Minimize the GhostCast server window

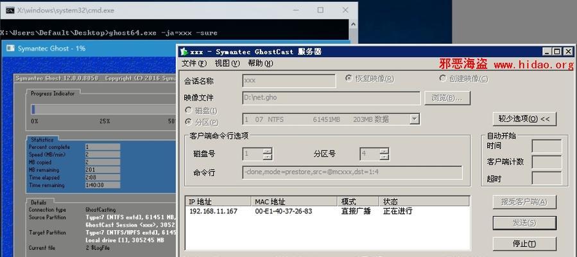pos(547,51)
